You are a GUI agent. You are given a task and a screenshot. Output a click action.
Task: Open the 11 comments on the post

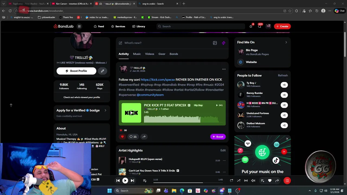click(133, 136)
